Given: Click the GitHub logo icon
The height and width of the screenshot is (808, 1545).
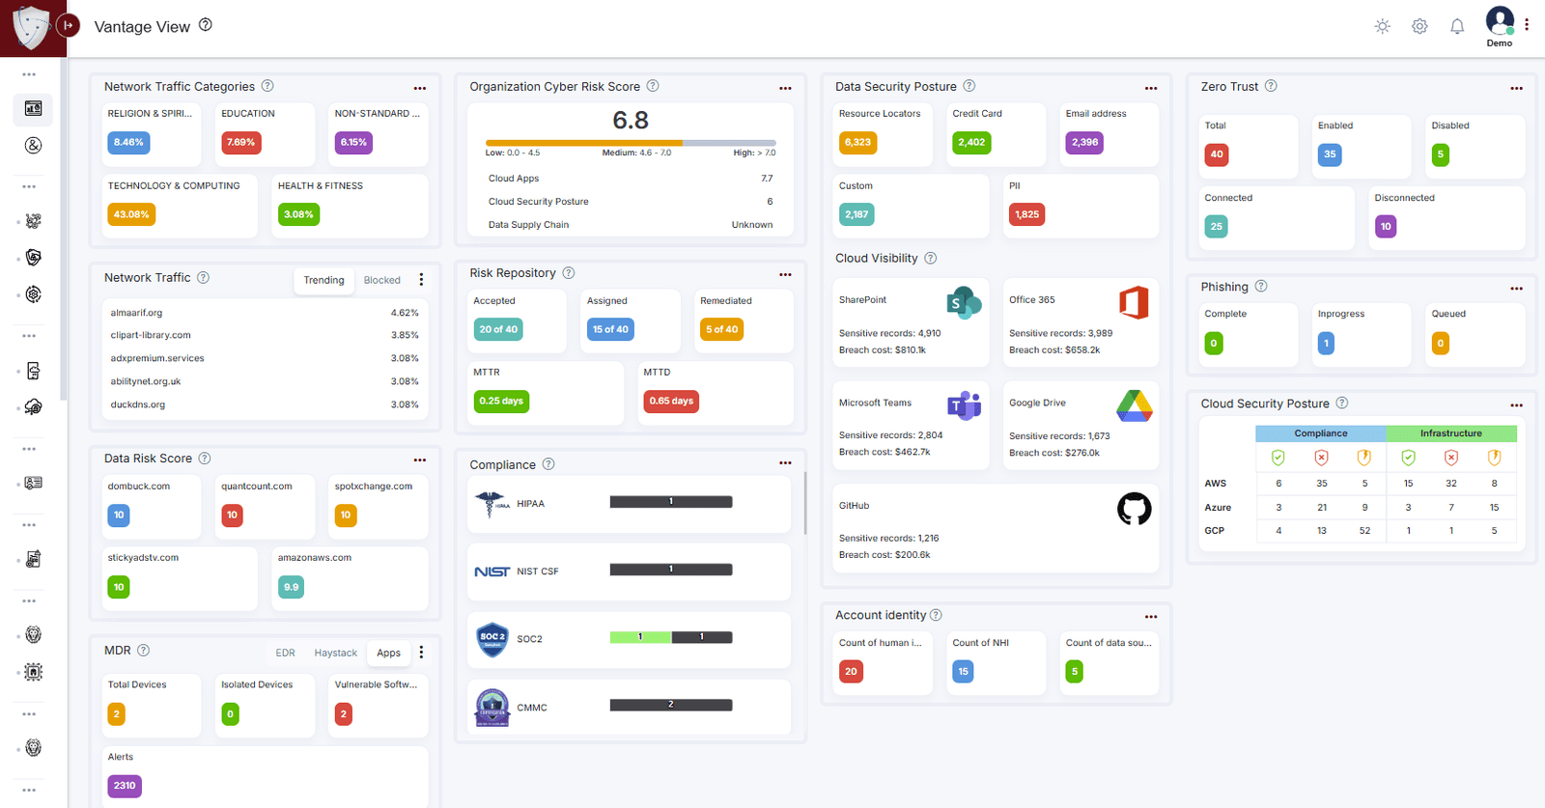Looking at the screenshot, I should [1134, 509].
